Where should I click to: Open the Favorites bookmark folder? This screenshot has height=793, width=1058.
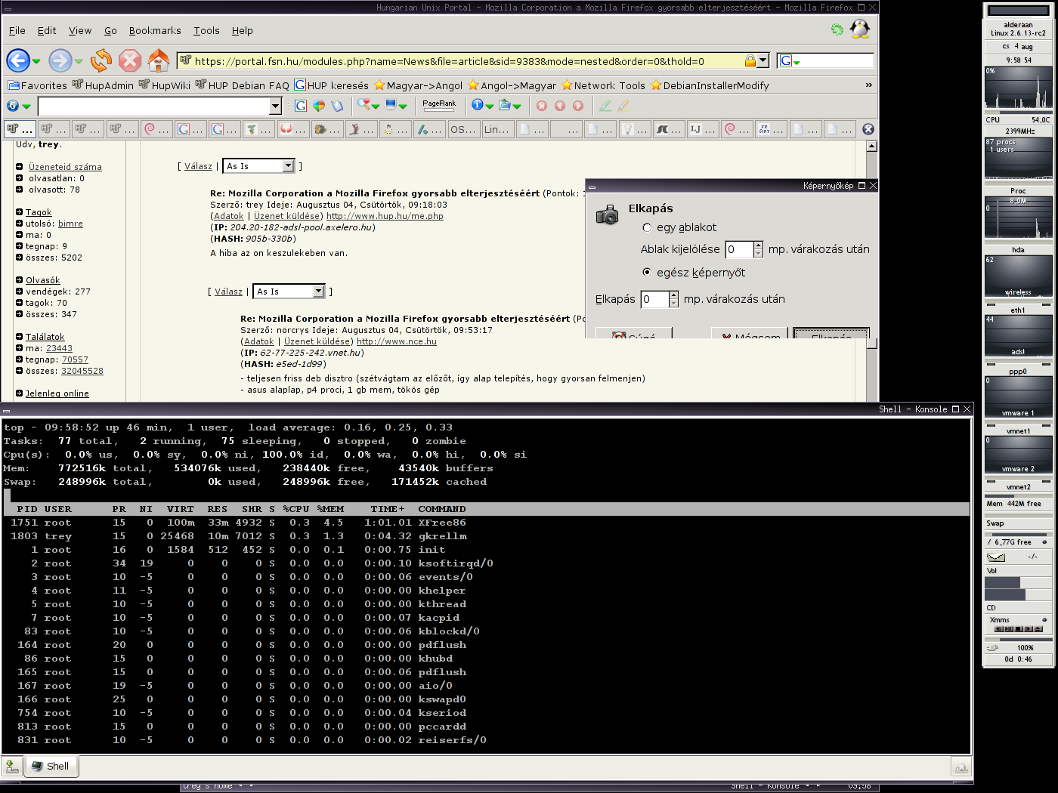[37, 85]
